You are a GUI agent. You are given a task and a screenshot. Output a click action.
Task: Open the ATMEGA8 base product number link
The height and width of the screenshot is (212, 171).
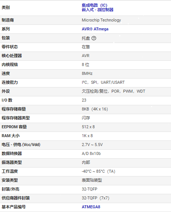[x=91, y=207]
